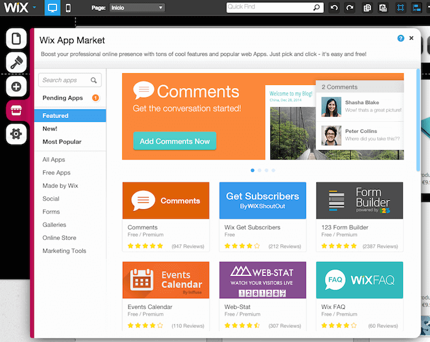Open App Market help question icon

[x=401, y=38]
